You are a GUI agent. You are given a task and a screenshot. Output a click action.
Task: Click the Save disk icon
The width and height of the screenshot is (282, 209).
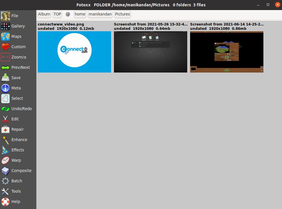click(5, 78)
